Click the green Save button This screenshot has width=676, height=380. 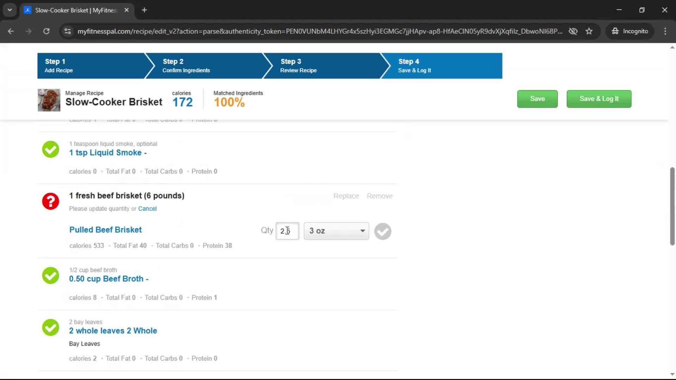(x=537, y=99)
